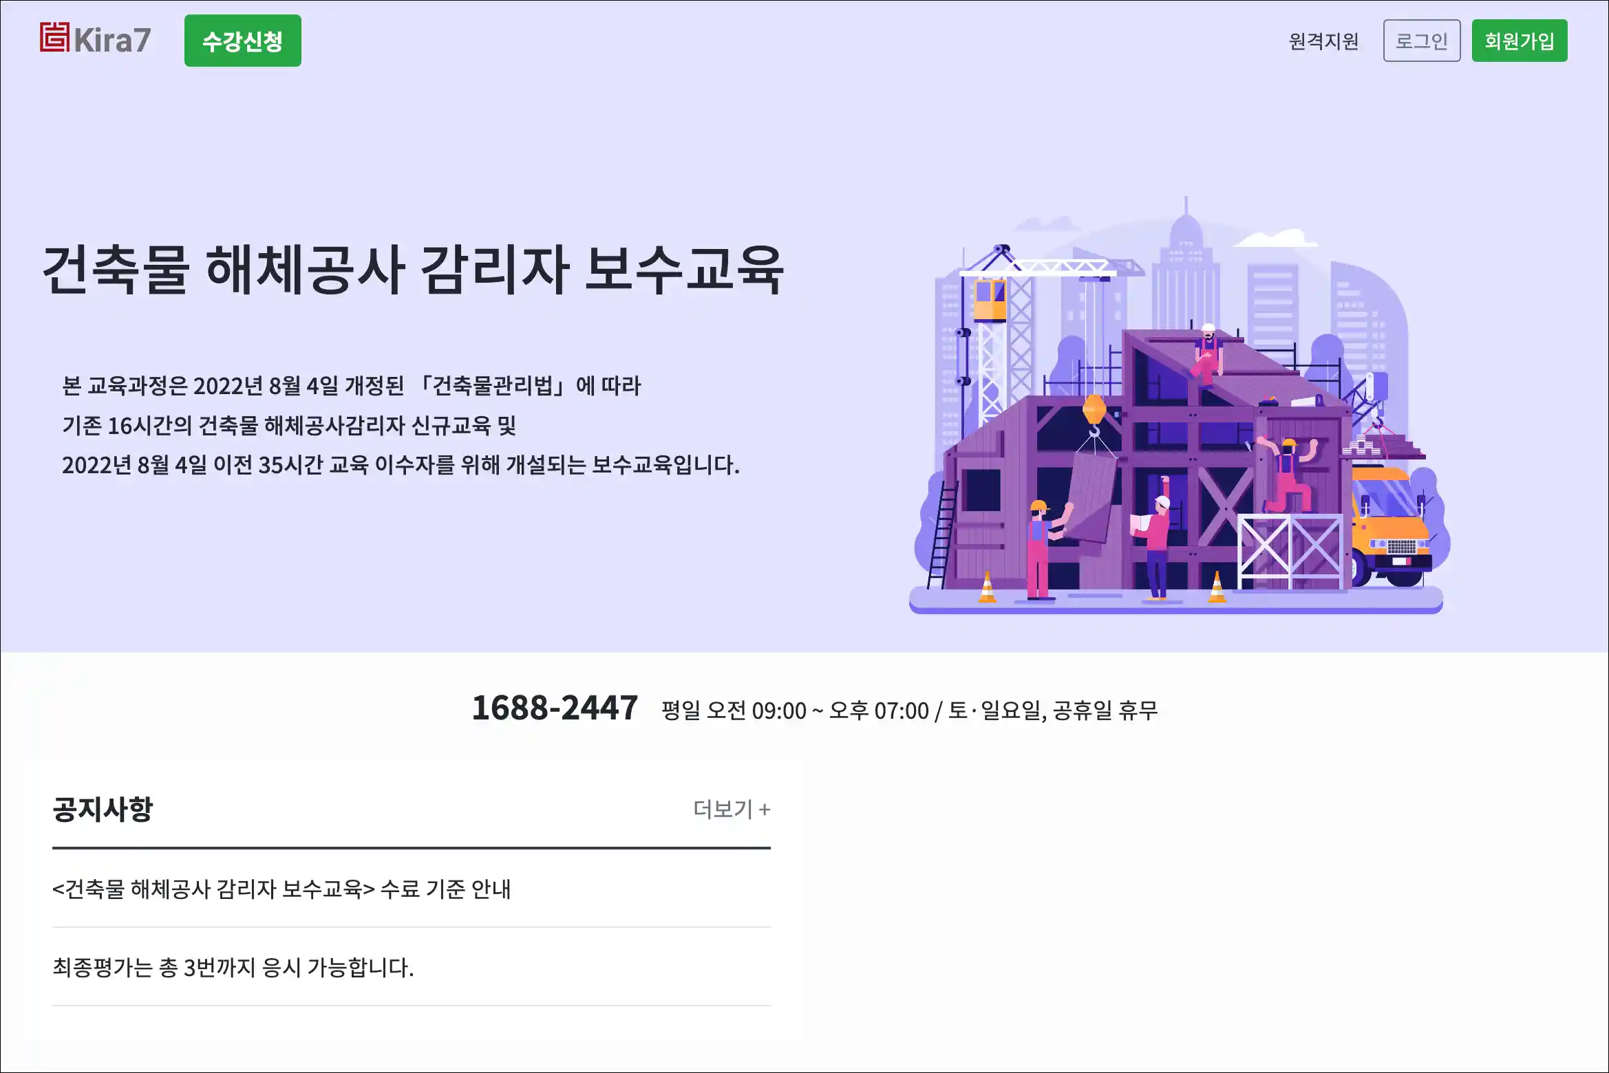Click the 건축물 해체공사 감리자 보수교육 headline
Image resolution: width=1609 pixels, height=1073 pixels.
pos(413,269)
